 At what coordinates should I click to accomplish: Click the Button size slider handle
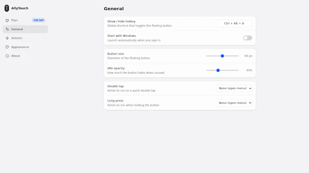coord(222,56)
